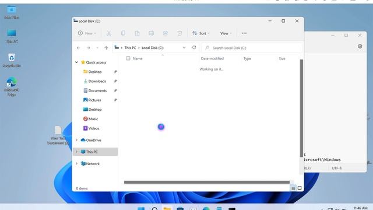Sort by the Size column header
This screenshot has width=373, height=210.
coord(282,58)
